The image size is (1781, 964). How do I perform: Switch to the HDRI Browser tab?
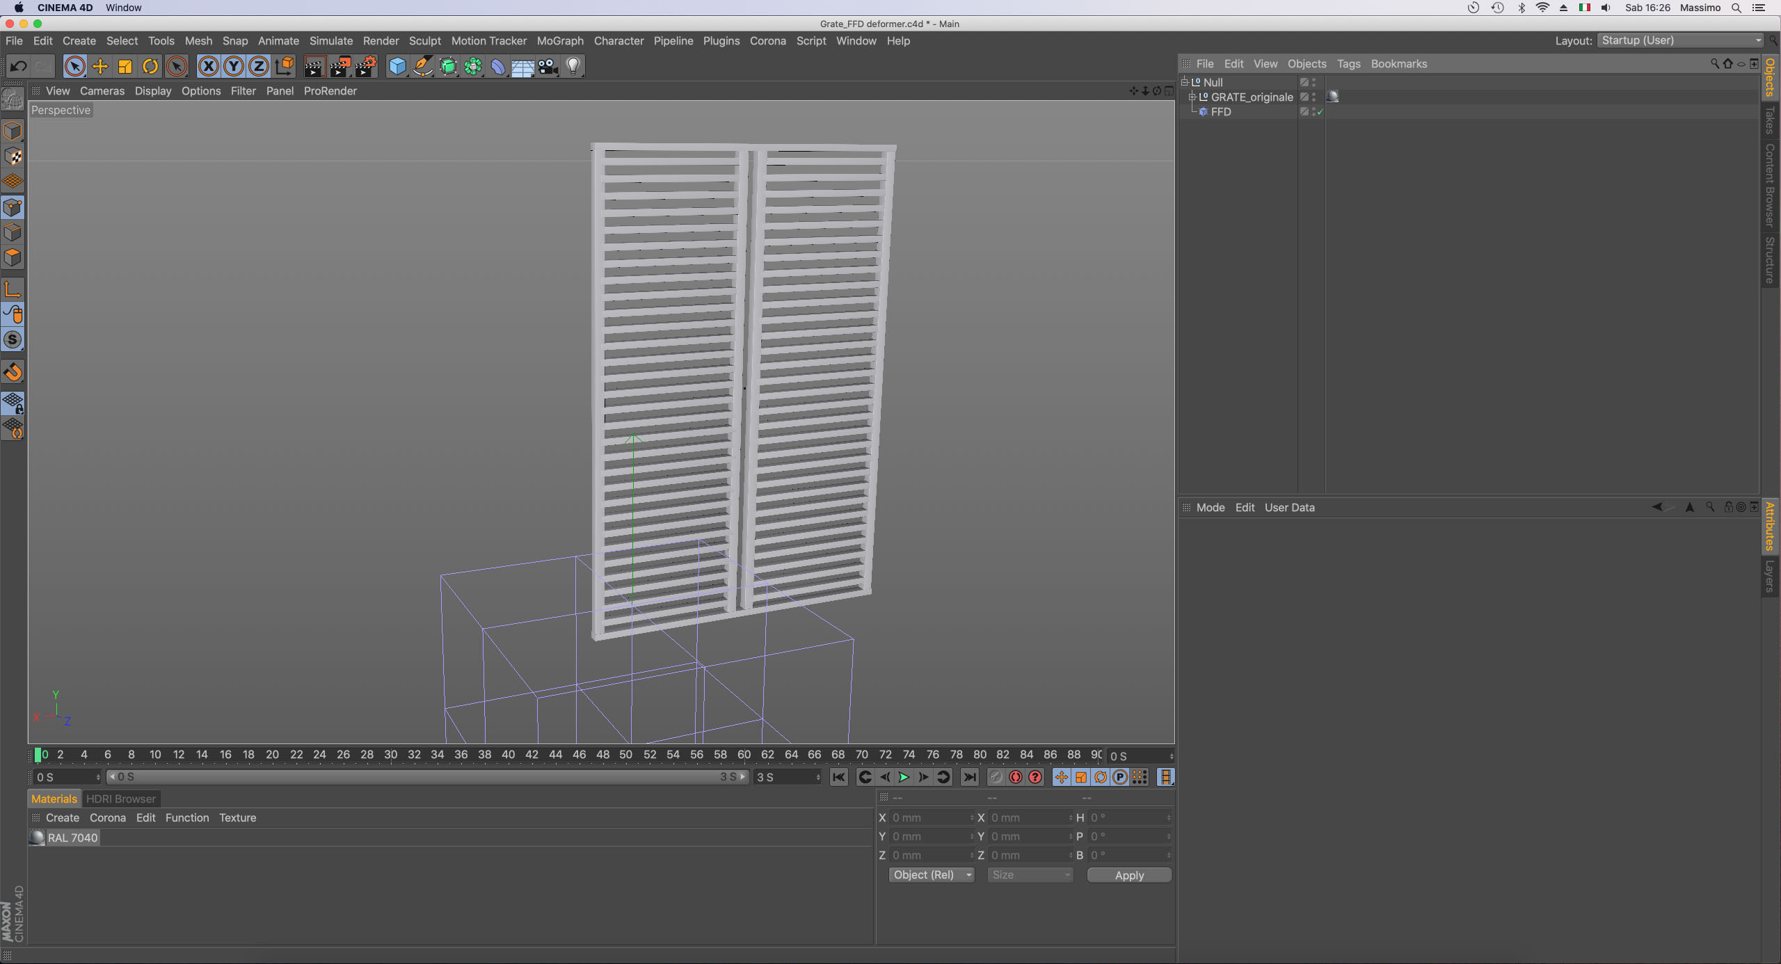[120, 798]
